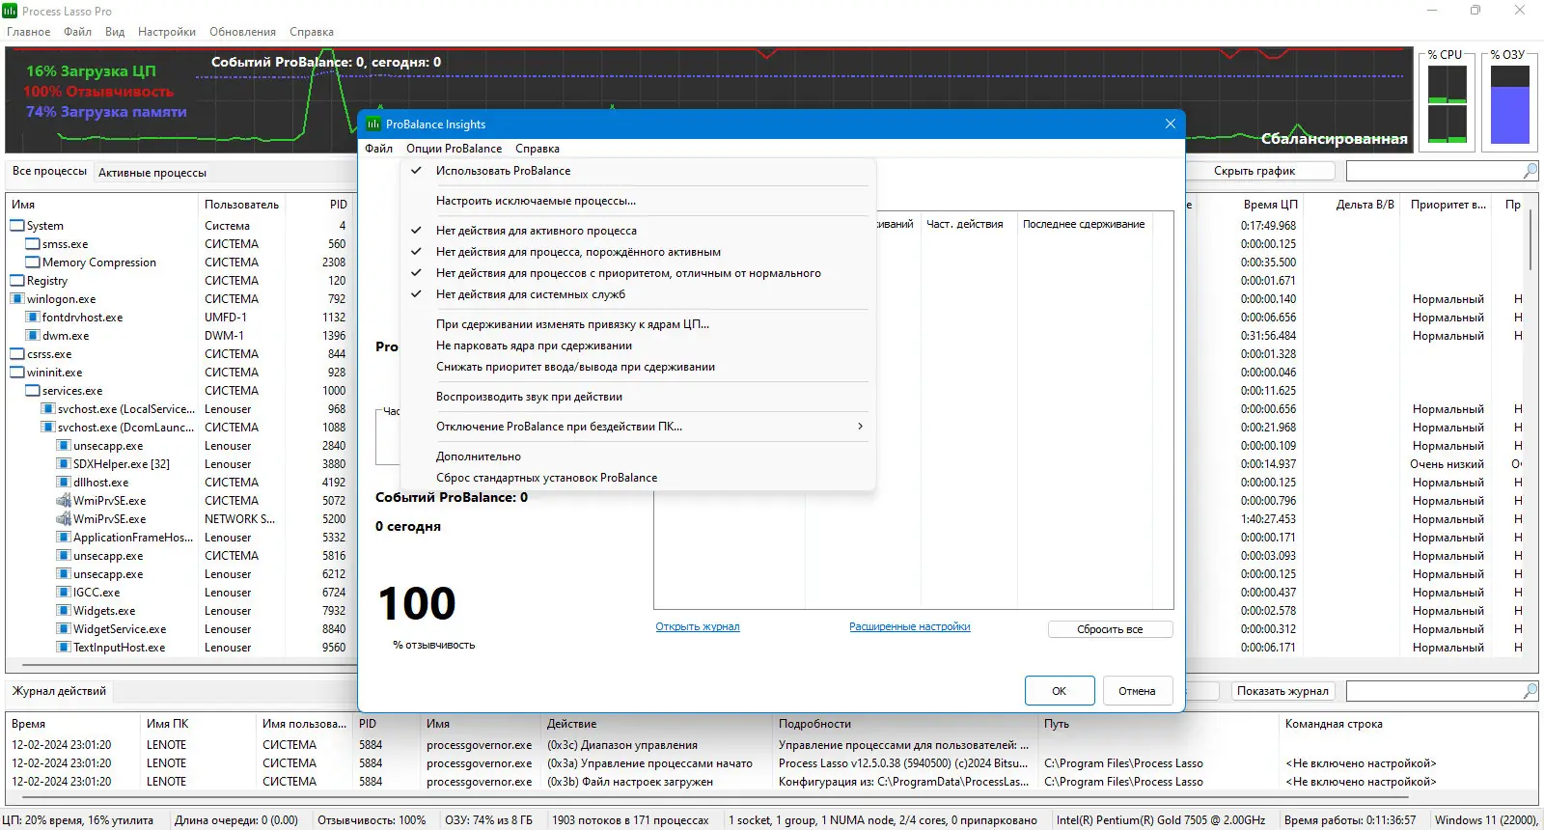Viewport: 1544px width, 830px height.
Task: Click the Отмена button
Action: (1137, 691)
